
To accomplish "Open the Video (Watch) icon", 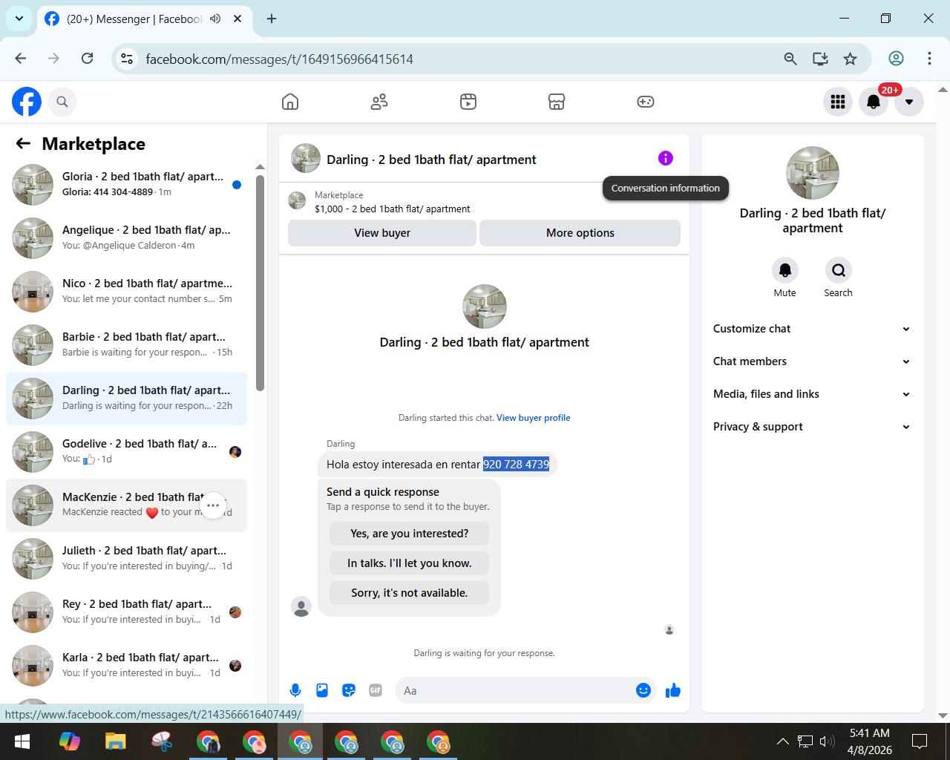I will click(468, 102).
